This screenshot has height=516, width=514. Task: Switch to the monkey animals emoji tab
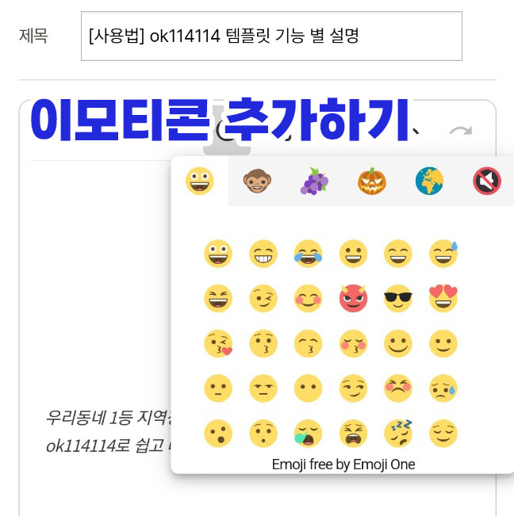point(257,181)
